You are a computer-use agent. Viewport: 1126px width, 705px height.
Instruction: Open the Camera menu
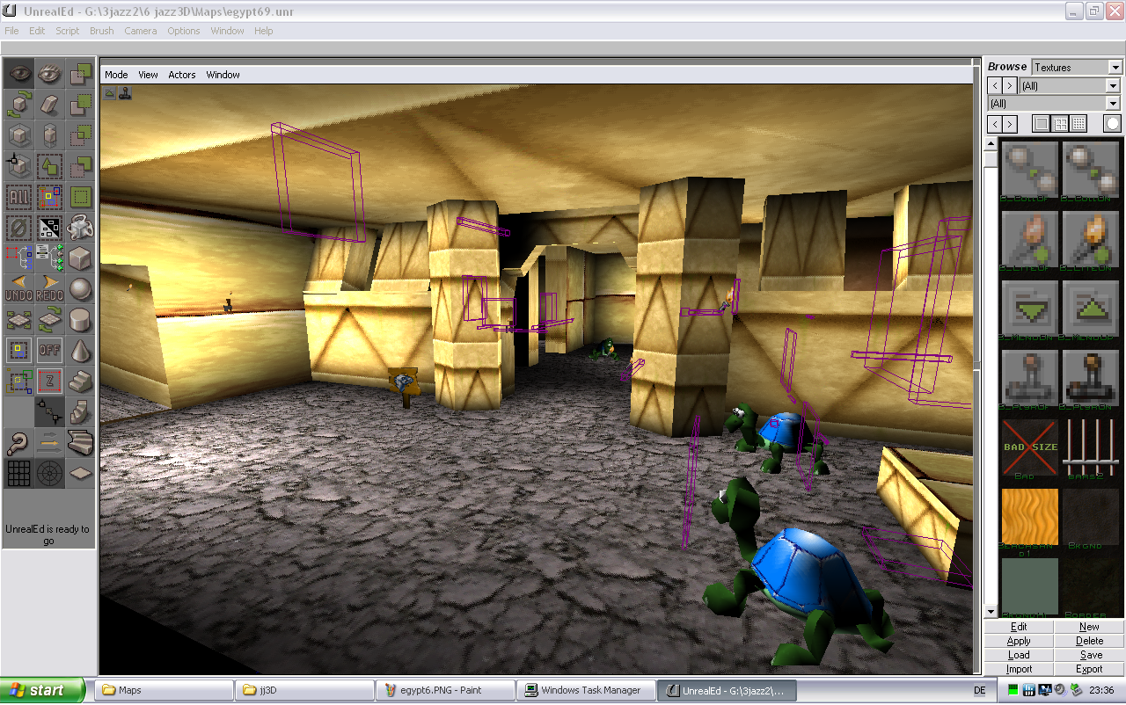[140, 31]
